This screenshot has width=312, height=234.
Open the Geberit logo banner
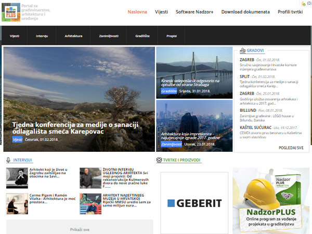click(194, 203)
